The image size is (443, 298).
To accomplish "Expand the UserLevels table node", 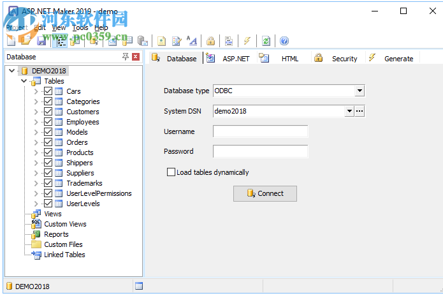I will (x=36, y=204).
